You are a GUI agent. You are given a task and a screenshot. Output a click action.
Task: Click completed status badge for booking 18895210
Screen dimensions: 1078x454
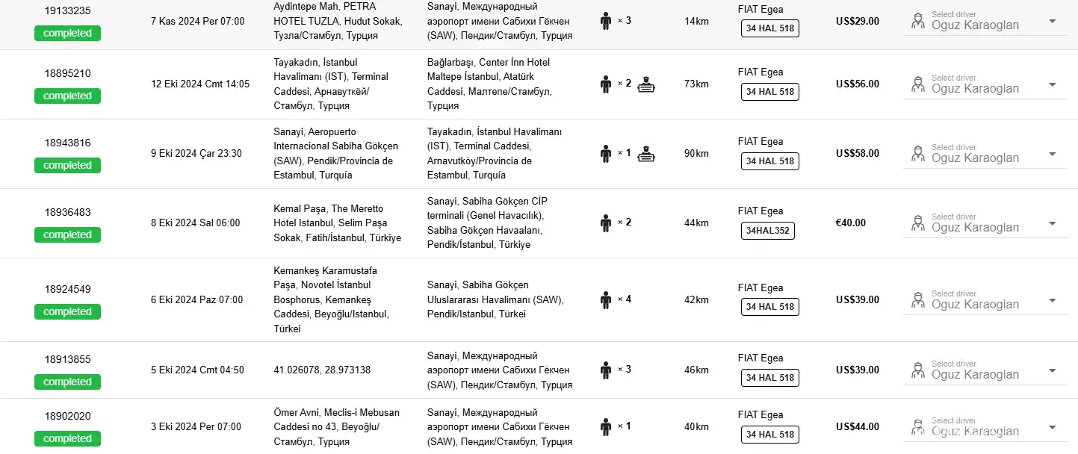point(67,96)
